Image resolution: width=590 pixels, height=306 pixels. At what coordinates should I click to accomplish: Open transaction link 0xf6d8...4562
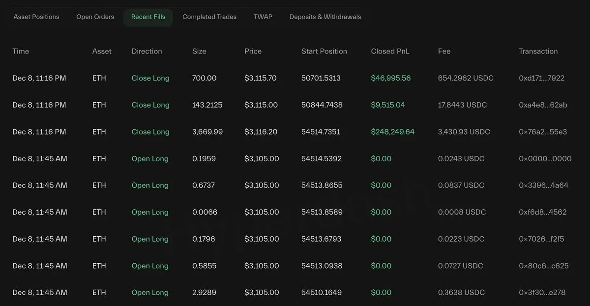pyautogui.click(x=543, y=212)
